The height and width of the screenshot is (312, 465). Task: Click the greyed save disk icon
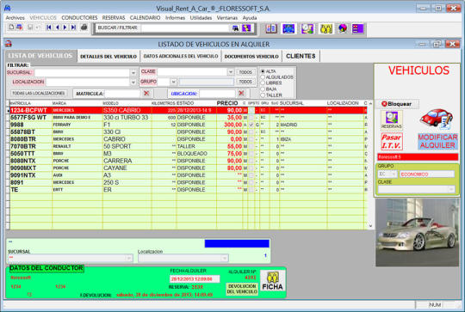click(x=30, y=28)
